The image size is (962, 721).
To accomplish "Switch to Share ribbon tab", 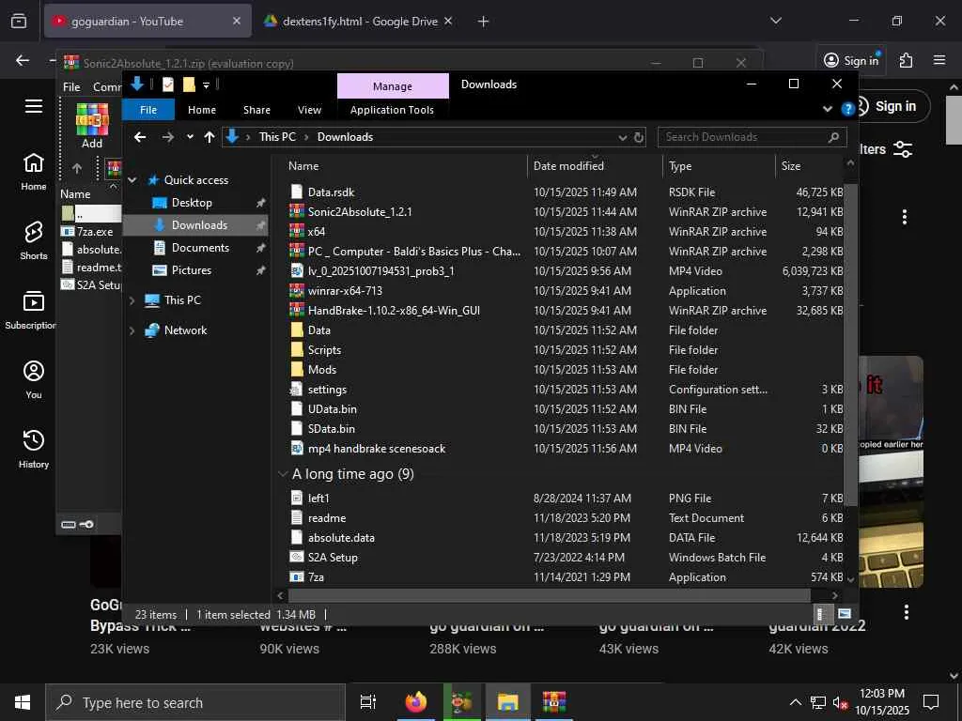I will point(256,110).
